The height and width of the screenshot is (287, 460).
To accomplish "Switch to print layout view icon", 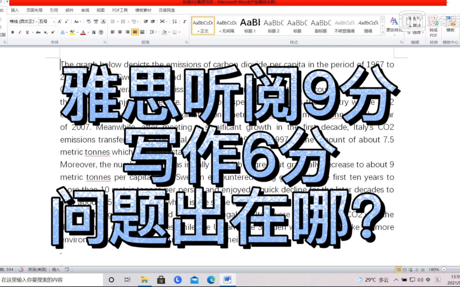I will 398,270.
